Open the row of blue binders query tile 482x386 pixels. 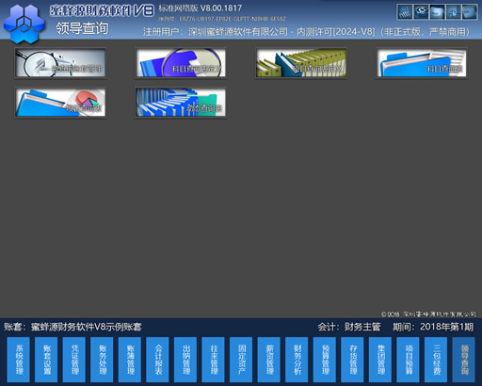181,103
